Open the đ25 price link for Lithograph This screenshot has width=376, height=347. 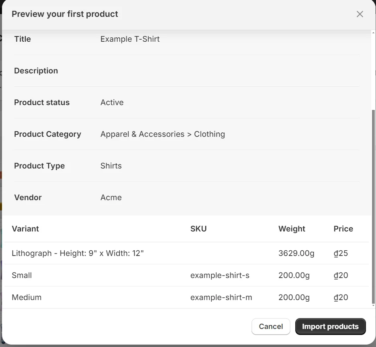click(x=341, y=253)
